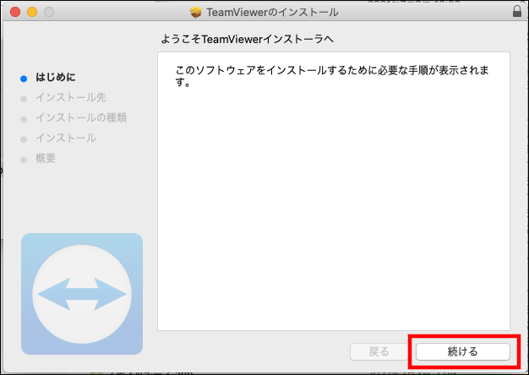Select the インストールの種類 step
529x375 pixels.
[81, 117]
